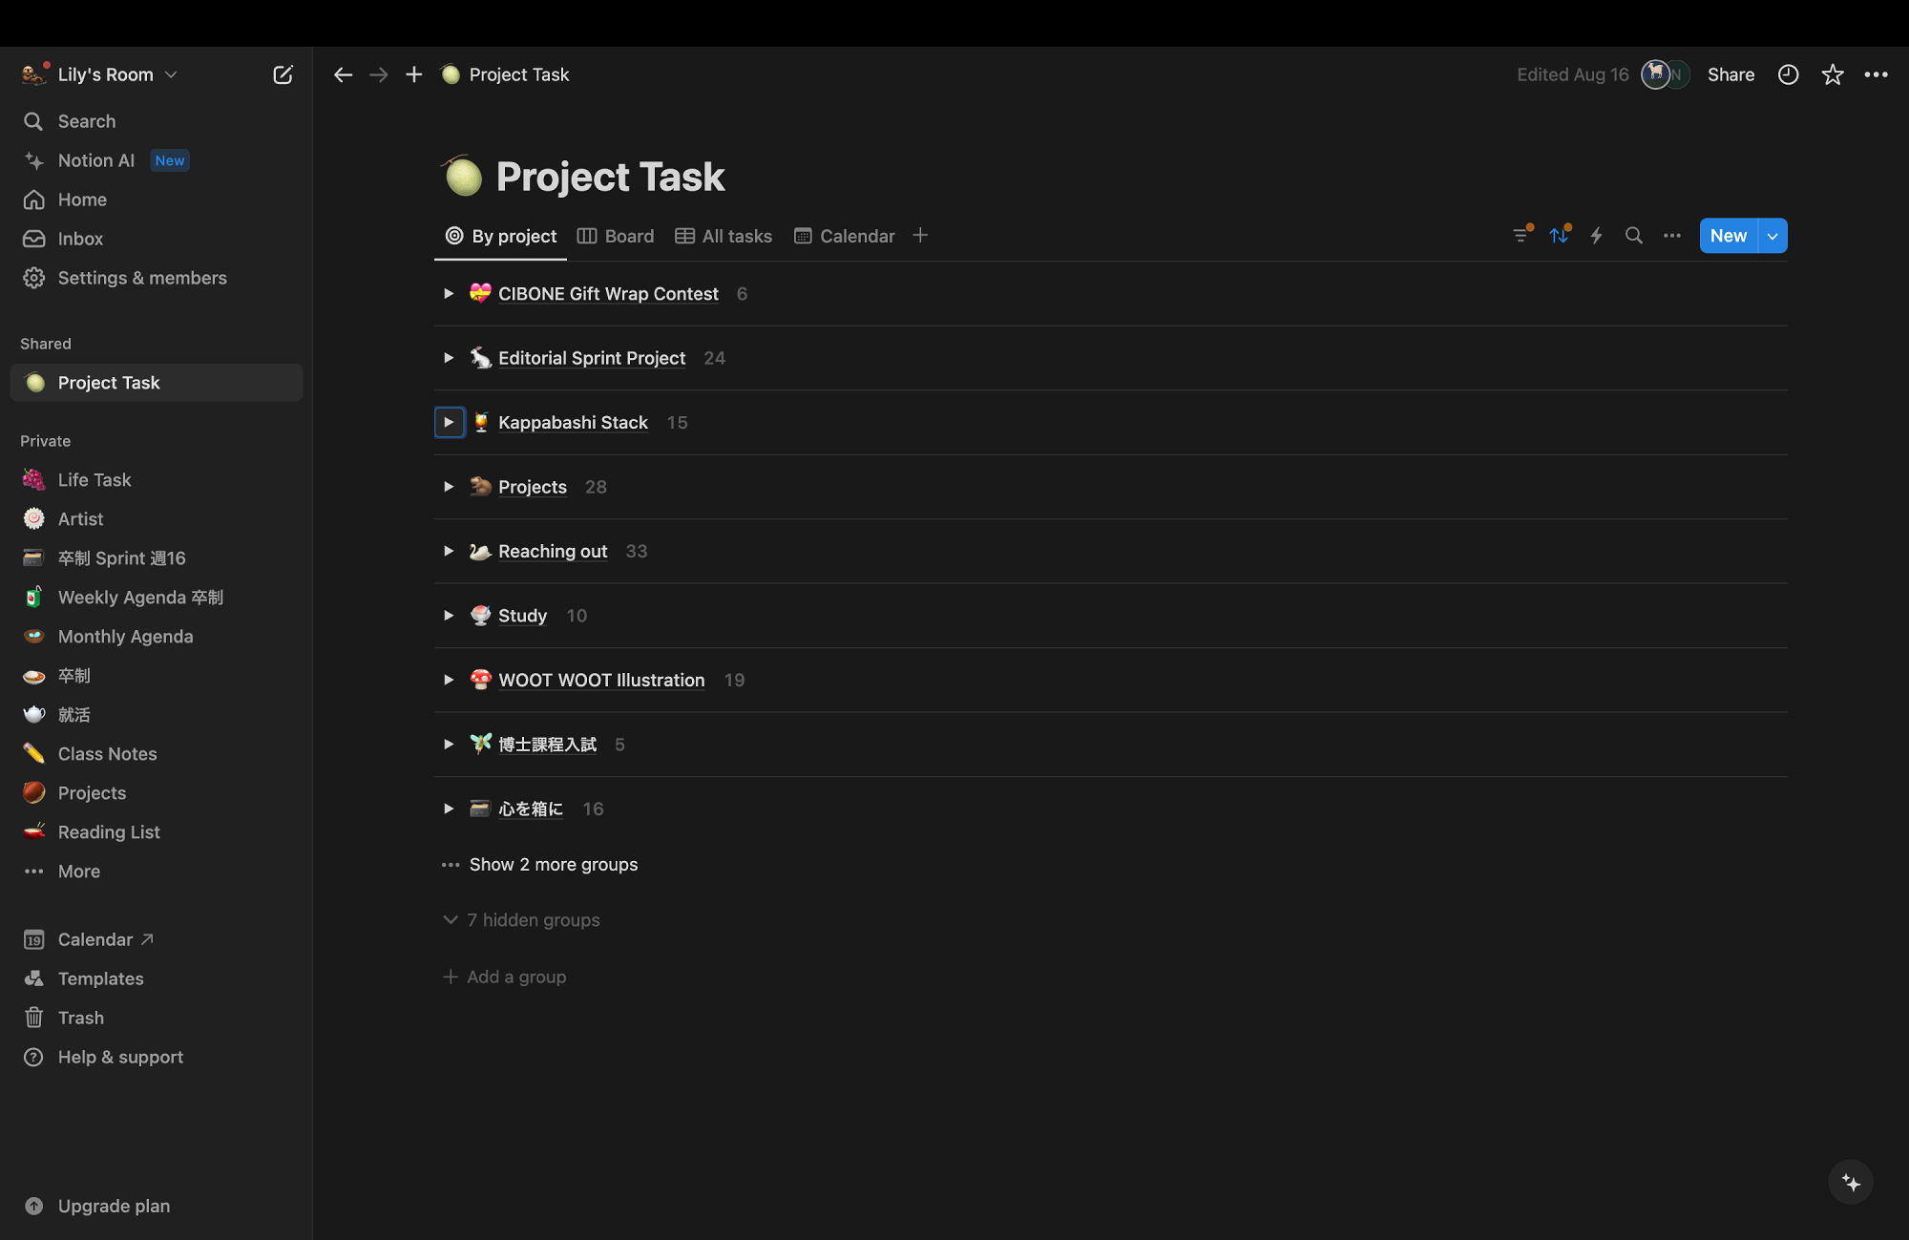1909x1240 pixels.
Task: Expand the Projects group with 28 items
Action: coord(449,487)
